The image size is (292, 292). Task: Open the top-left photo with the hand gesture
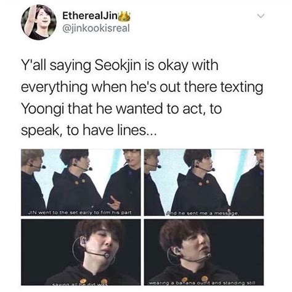coord(81,182)
